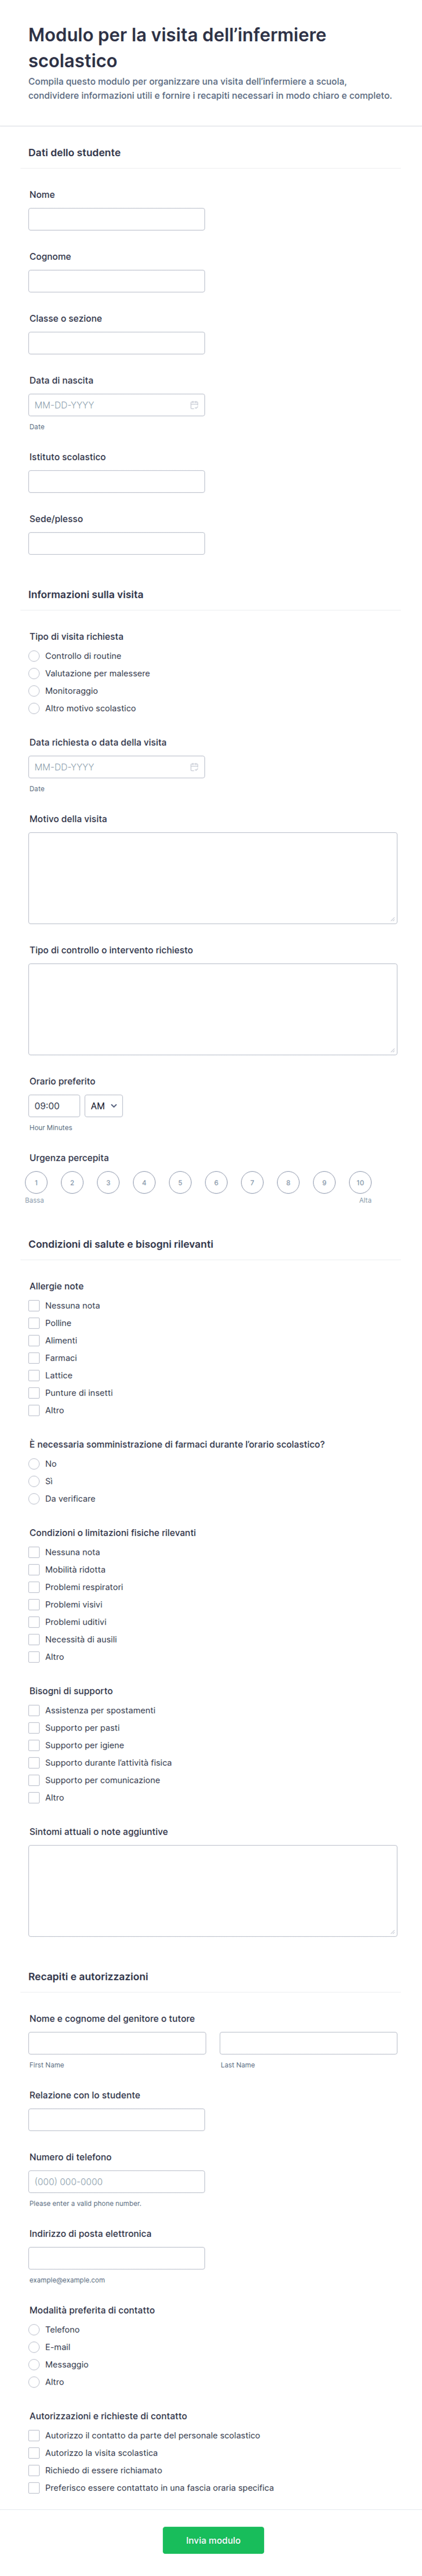The height and width of the screenshot is (2576, 422).
Task: Tick 'Problemi respiratori' checkbox
Action: [x=34, y=1587]
